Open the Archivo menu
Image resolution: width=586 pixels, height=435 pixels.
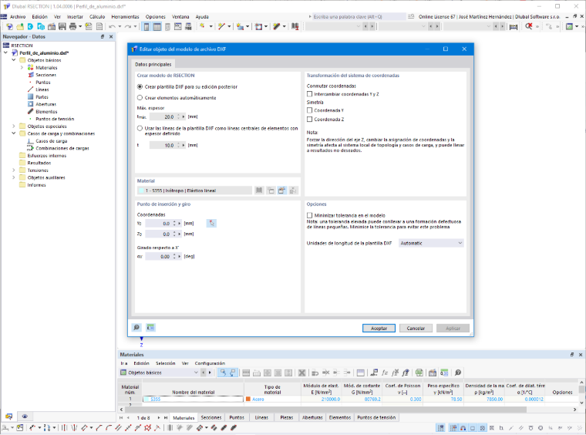(18, 17)
